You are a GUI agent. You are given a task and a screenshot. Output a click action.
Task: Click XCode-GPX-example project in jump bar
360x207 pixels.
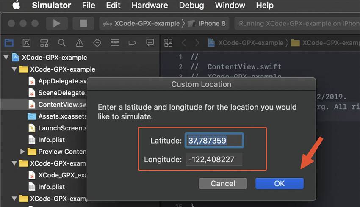pos(246,43)
